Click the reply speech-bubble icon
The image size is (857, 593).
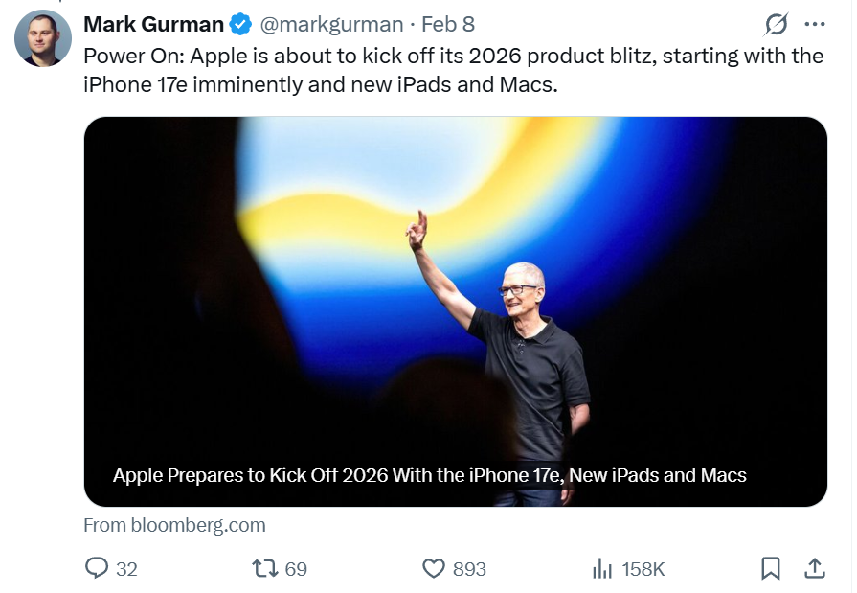click(x=97, y=568)
